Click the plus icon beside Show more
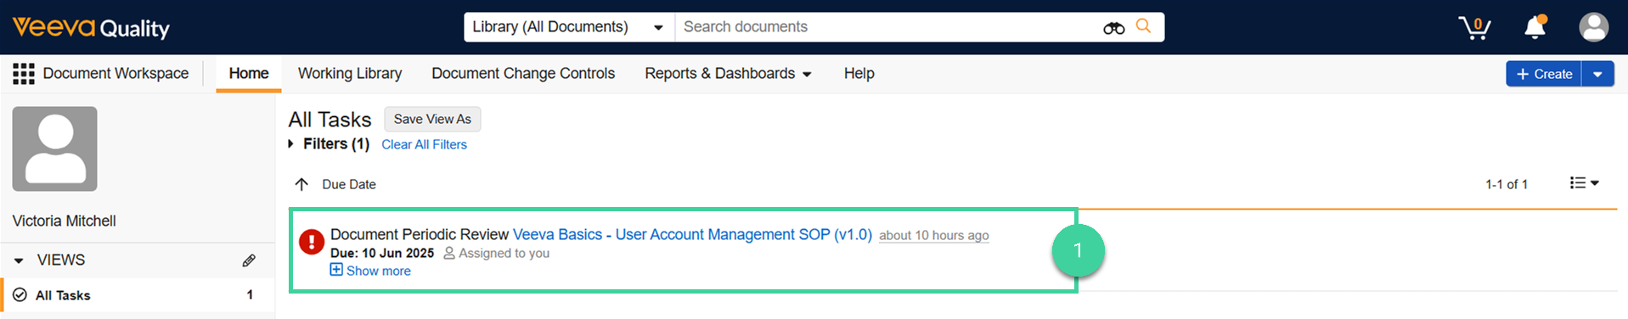 coord(336,270)
